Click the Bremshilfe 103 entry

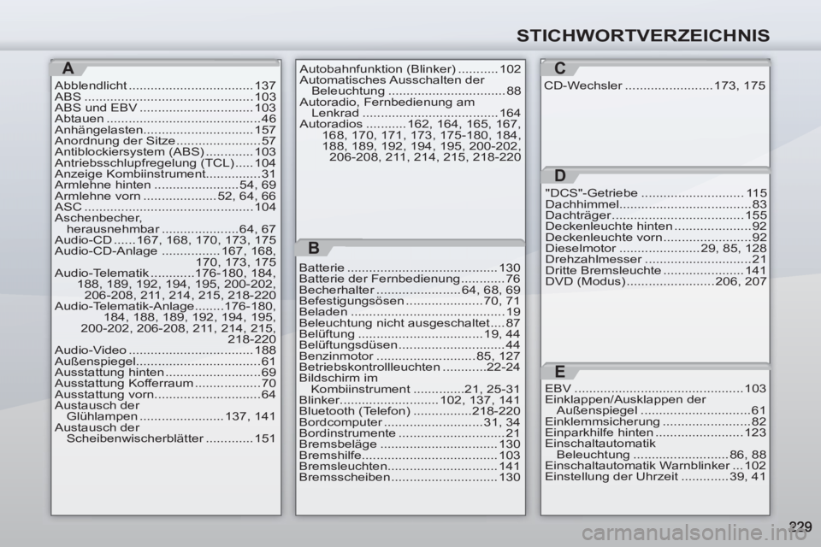[x=410, y=455]
